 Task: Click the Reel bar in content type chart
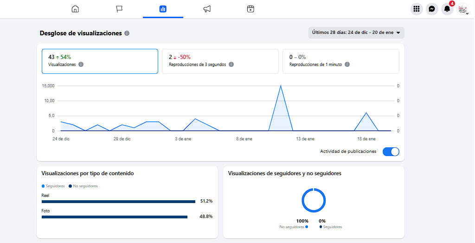coord(118,202)
